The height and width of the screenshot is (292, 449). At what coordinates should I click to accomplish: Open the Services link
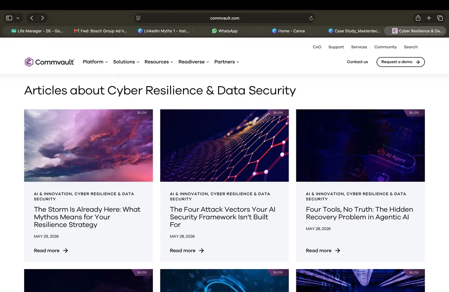pos(359,47)
